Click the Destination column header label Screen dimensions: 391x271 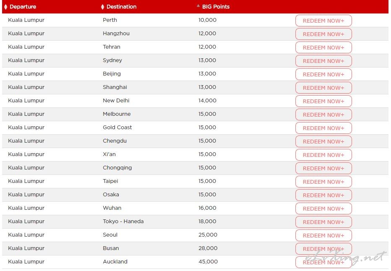pos(121,7)
